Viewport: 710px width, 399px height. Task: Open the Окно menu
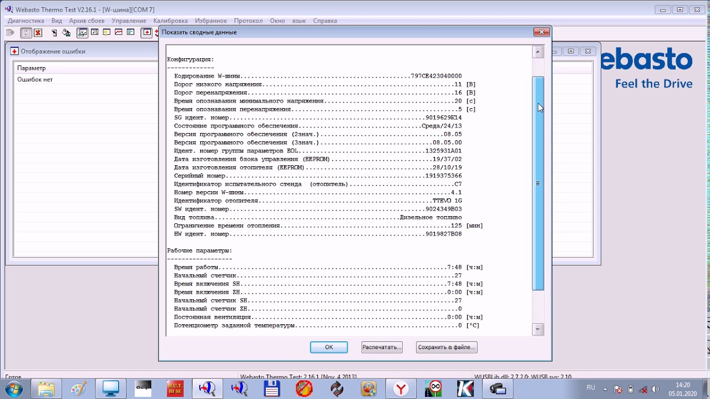(277, 21)
